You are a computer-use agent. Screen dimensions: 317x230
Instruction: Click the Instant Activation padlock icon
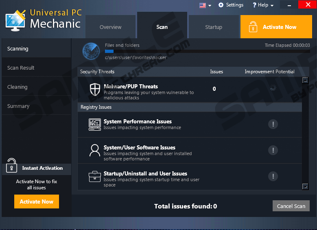click(11, 165)
